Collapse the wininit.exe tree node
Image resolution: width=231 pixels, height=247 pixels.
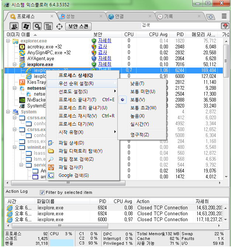pyautogui.click(x=14, y=147)
